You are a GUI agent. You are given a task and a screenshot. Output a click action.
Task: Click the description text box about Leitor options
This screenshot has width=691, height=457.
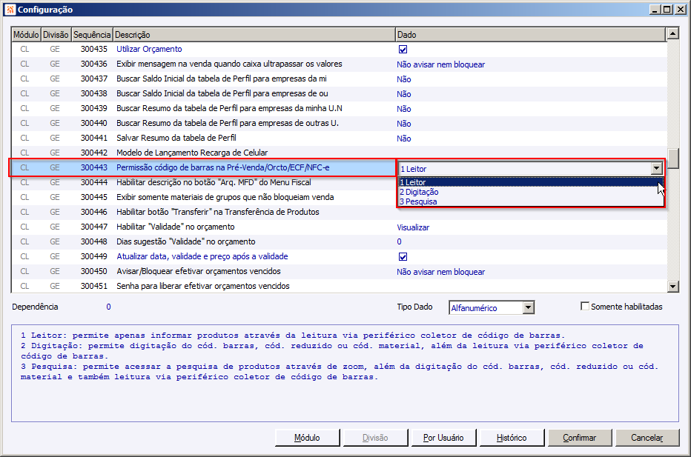click(x=345, y=373)
